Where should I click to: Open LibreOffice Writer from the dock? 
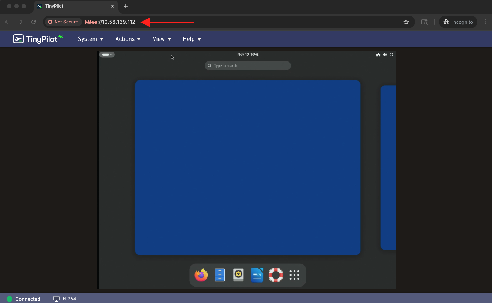point(257,275)
